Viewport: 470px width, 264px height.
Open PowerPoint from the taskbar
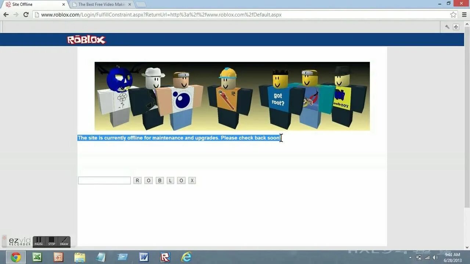coord(58,257)
